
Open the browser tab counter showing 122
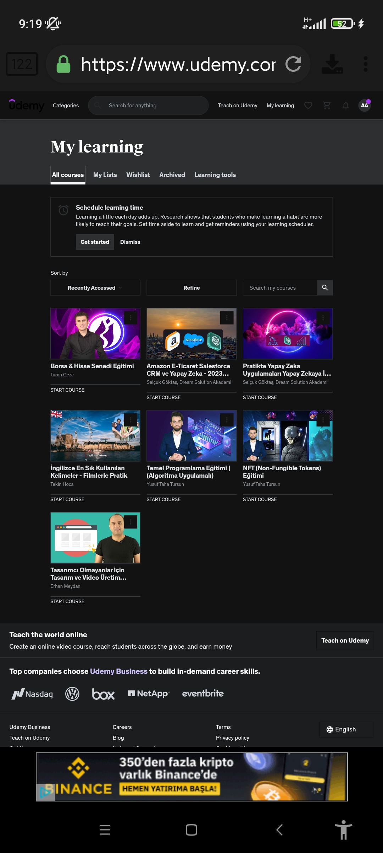(x=22, y=64)
